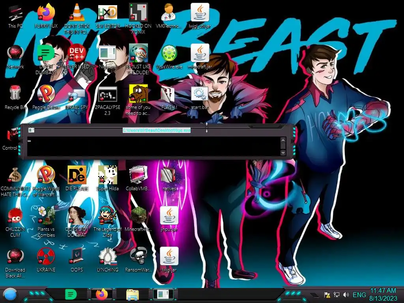Select the ISRAEL SPY icon
Screen dimensions: 404x303
[x=77, y=98]
